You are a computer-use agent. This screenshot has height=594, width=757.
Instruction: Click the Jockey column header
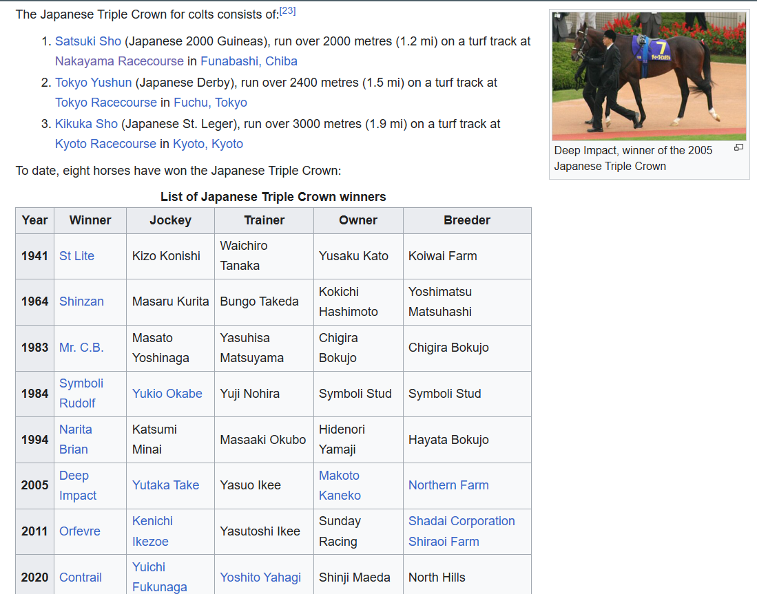click(x=170, y=220)
